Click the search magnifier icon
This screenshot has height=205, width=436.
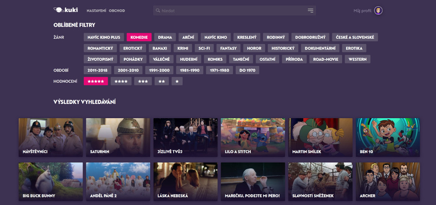pyautogui.click(x=158, y=11)
